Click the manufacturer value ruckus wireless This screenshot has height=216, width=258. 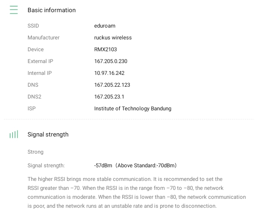pyautogui.click(x=113, y=38)
